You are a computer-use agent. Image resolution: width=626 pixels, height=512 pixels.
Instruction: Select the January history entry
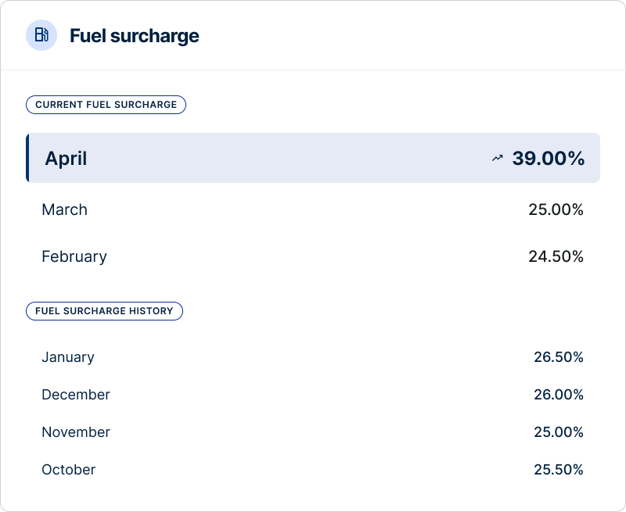click(x=68, y=357)
